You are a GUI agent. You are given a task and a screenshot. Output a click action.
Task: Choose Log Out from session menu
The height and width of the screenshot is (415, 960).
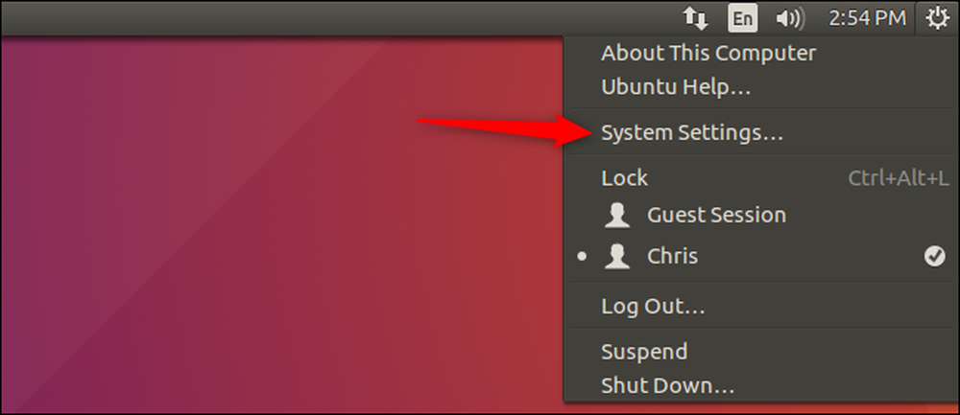coord(653,306)
